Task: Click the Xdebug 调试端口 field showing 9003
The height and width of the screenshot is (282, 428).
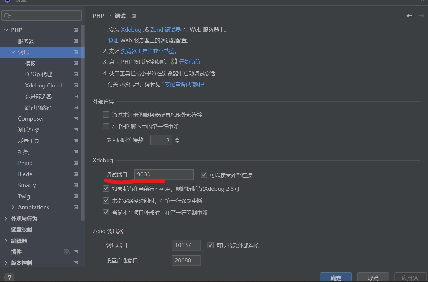Action: coord(164,174)
